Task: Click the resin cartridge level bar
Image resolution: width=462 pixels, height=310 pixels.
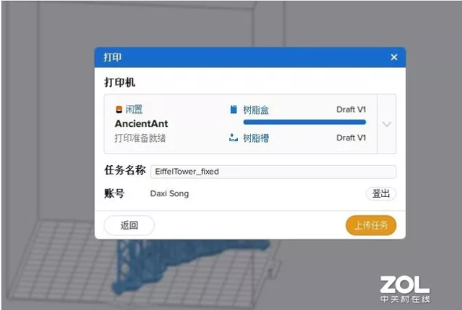Action: (x=304, y=122)
